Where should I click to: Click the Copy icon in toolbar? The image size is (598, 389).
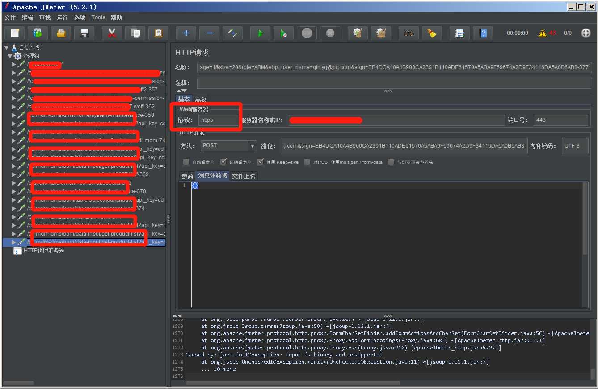(x=135, y=33)
